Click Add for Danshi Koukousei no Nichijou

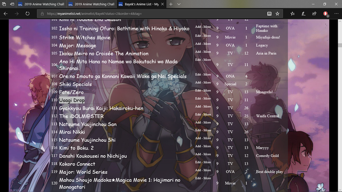[198, 154]
